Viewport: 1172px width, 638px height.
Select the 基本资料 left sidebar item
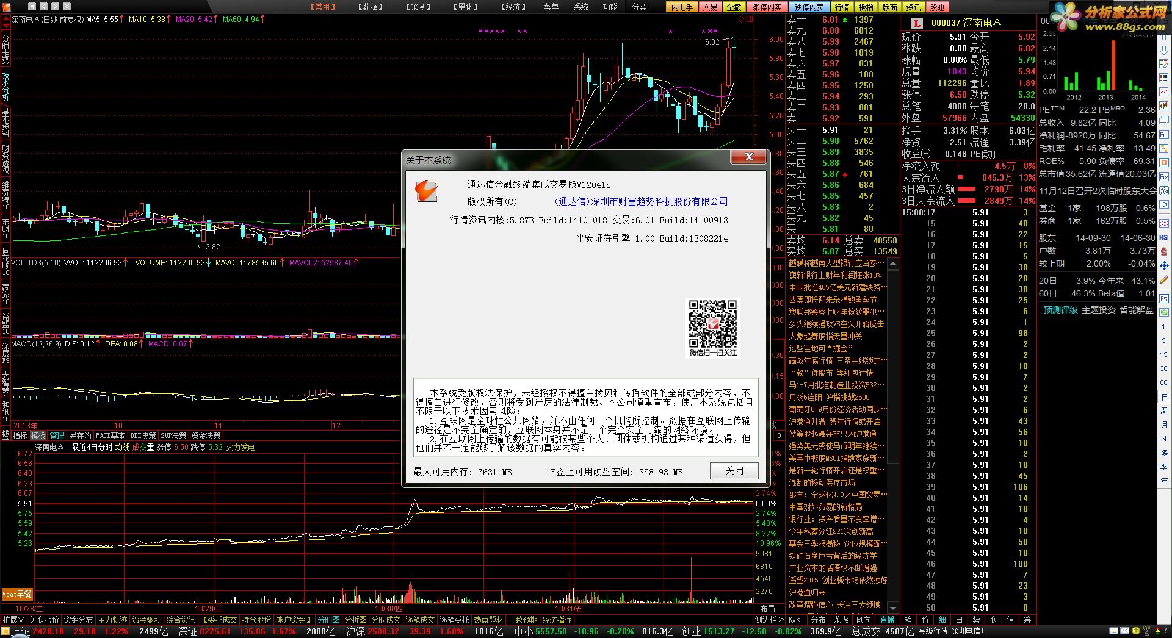(5, 123)
